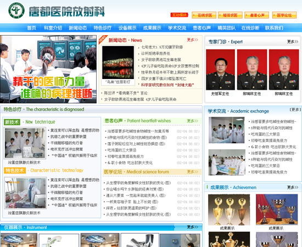Click the yellow 患者心声 button in the header
The height and width of the screenshot is (247, 302).
point(257,15)
